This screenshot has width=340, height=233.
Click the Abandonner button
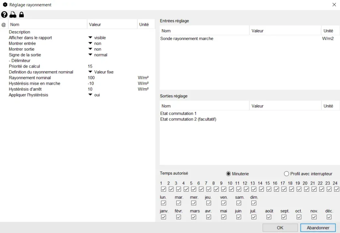tap(318, 228)
